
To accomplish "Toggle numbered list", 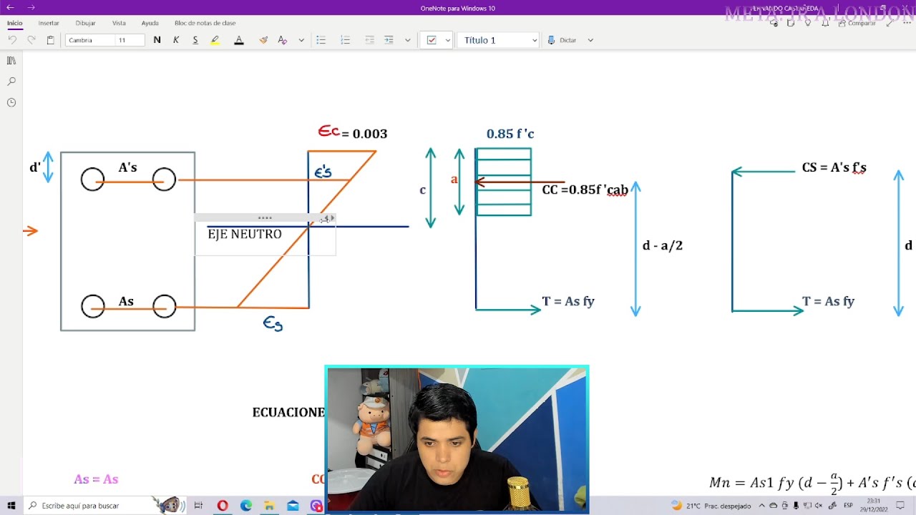I will tap(345, 40).
